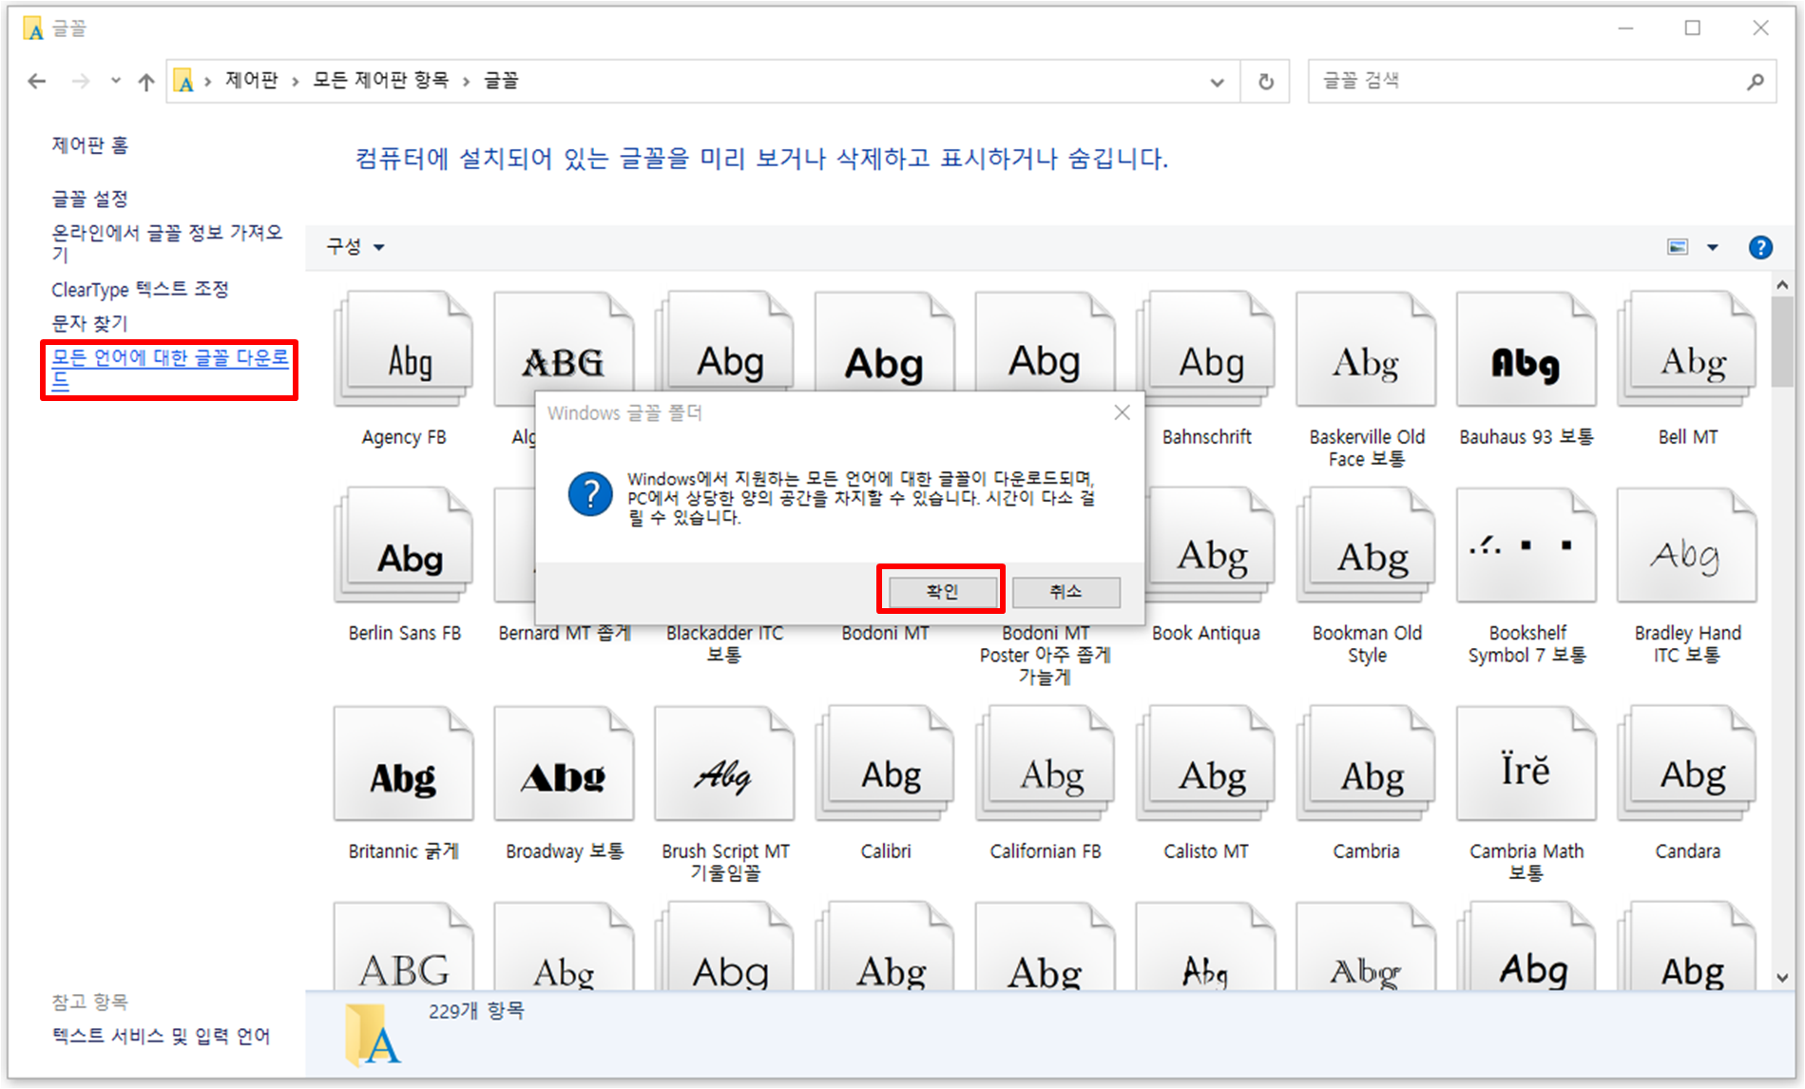Open the recent locations dropdown arrow
The height and width of the screenshot is (1089, 1805).
point(115,81)
